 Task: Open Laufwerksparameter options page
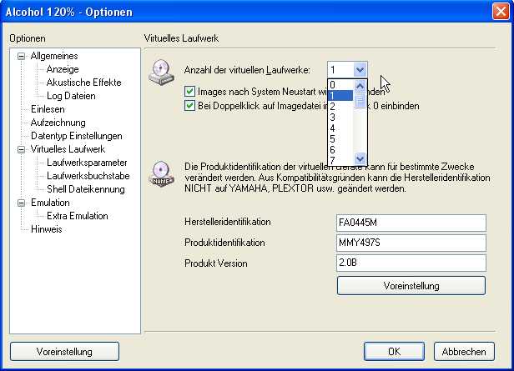tap(87, 163)
